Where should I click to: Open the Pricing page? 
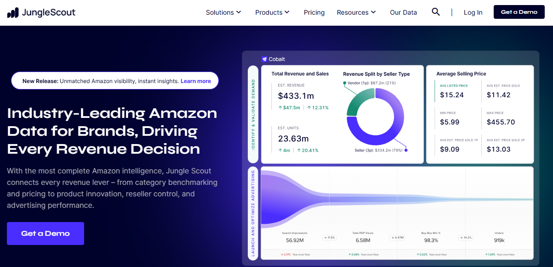tap(314, 12)
